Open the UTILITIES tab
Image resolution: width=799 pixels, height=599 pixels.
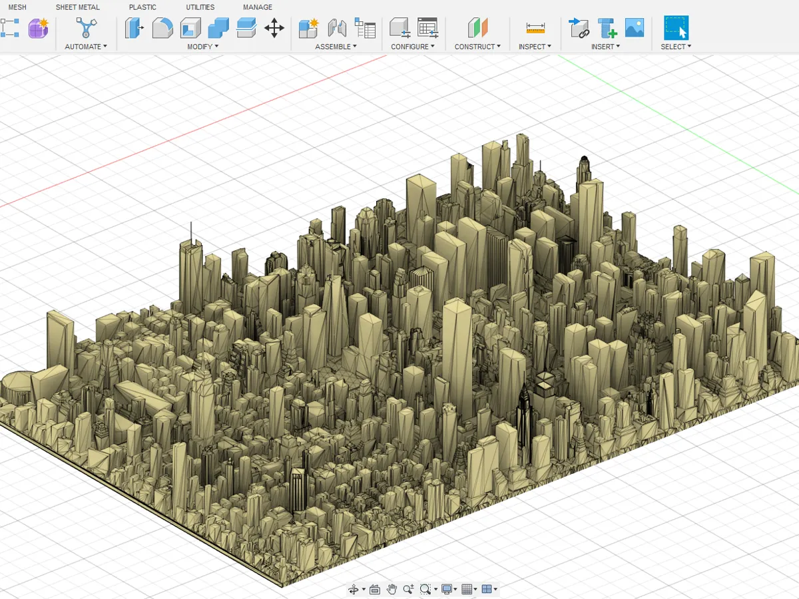coord(200,7)
